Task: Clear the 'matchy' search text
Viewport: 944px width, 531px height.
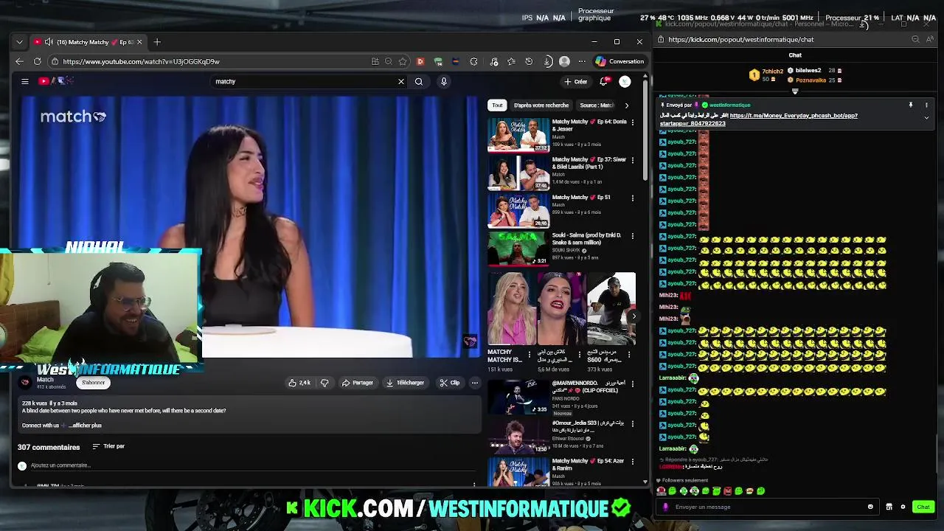Action: pyautogui.click(x=401, y=81)
